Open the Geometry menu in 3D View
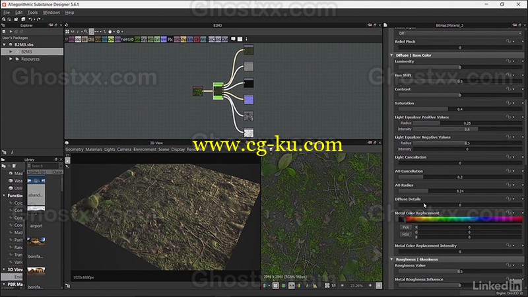Screen dimensions: 528x297 (75, 149)
